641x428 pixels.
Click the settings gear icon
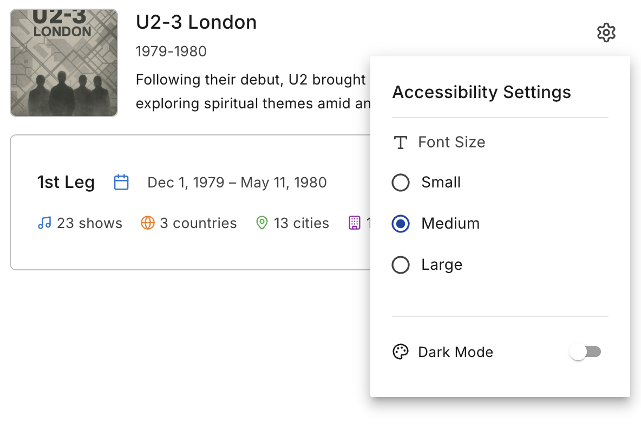(606, 33)
